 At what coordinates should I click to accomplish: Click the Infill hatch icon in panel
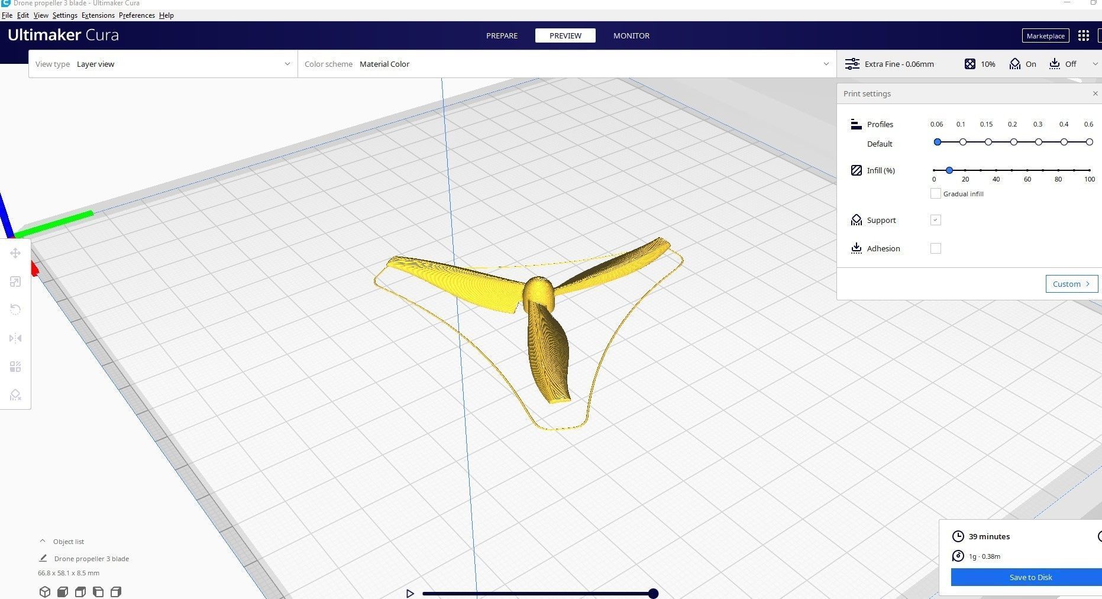pos(856,170)
